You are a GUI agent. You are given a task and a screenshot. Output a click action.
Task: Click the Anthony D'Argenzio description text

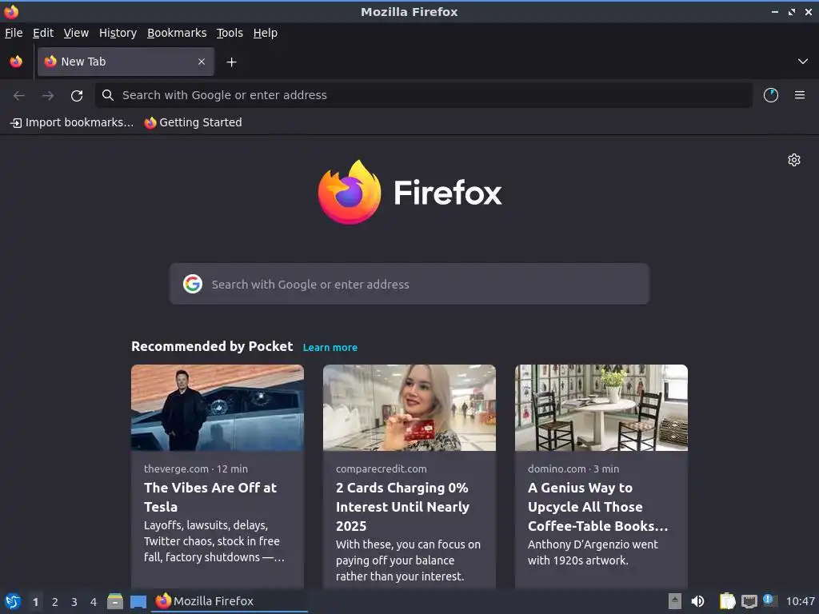coord(593,552)
